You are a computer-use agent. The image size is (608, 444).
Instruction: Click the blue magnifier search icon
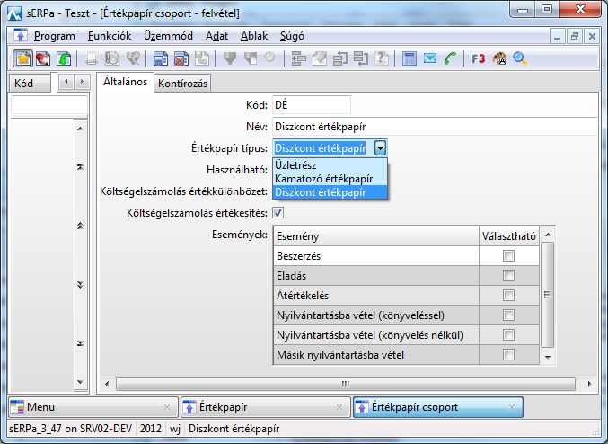[x=520, y=58]
